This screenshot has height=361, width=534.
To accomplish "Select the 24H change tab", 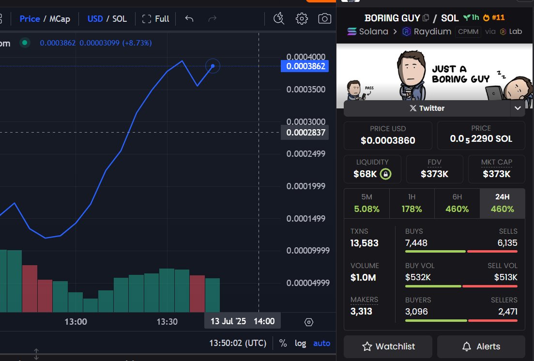I will pos(503,203).
